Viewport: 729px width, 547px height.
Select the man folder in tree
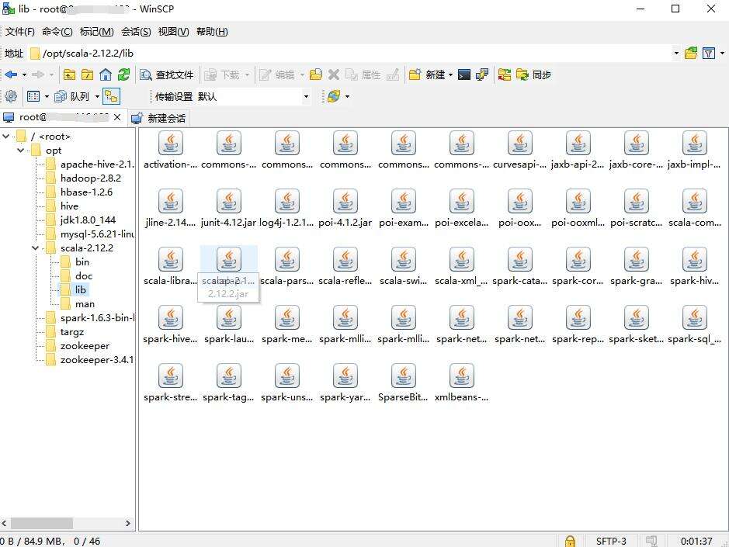point(85,304)
